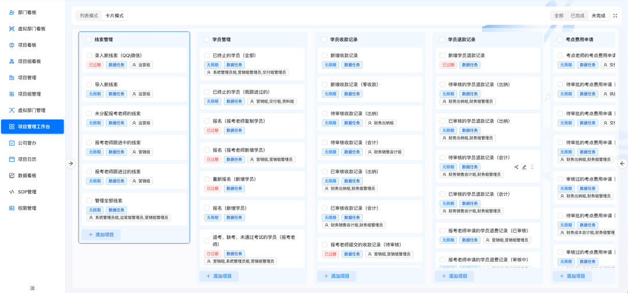Switch to 列表模式 view
Image resolution: width=628 pixels, height=293 pixels.
[89, 16]
